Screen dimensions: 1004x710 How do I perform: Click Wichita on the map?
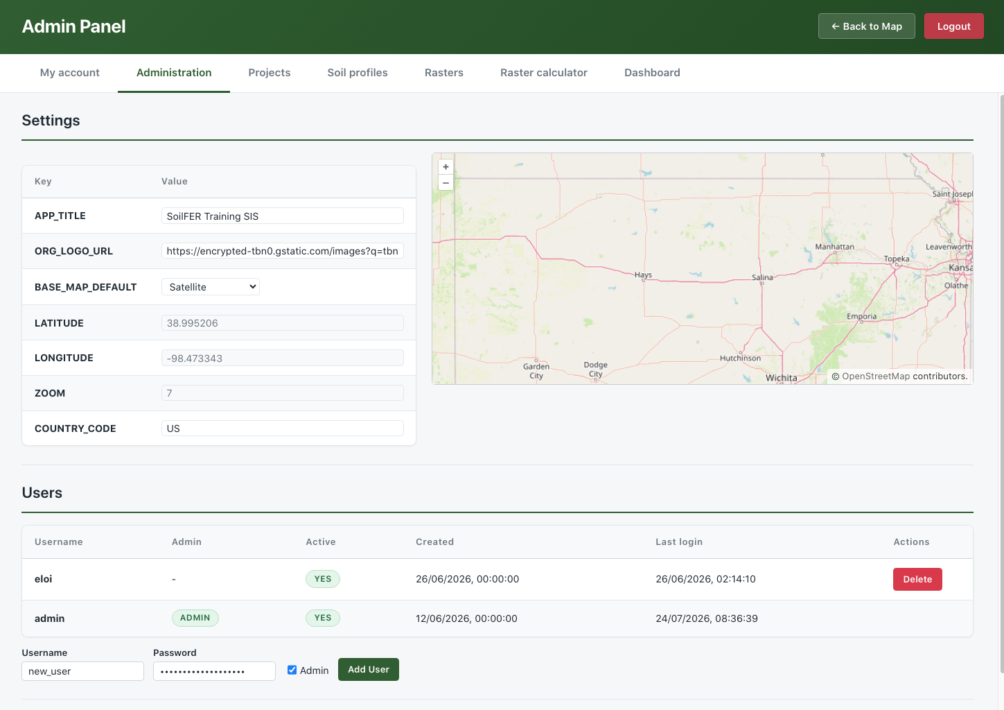tap(781, 378)
